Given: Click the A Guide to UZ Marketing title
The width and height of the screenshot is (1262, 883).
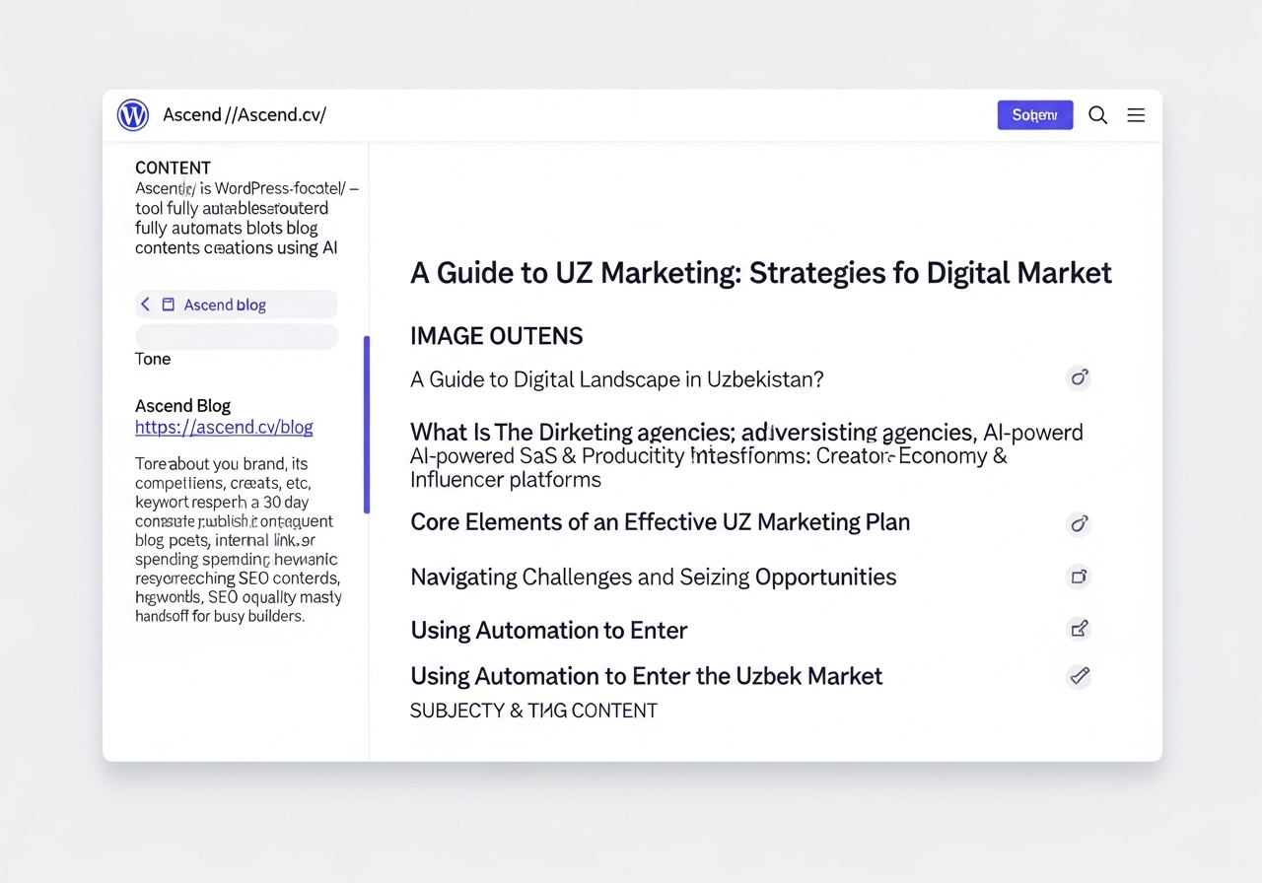Looking at the screenshot, I should tap(761, 273).
